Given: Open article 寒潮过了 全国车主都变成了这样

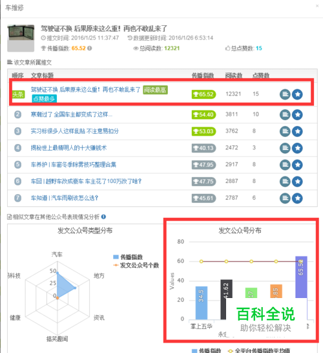Looking at the screenshot, I should (71, 114).
